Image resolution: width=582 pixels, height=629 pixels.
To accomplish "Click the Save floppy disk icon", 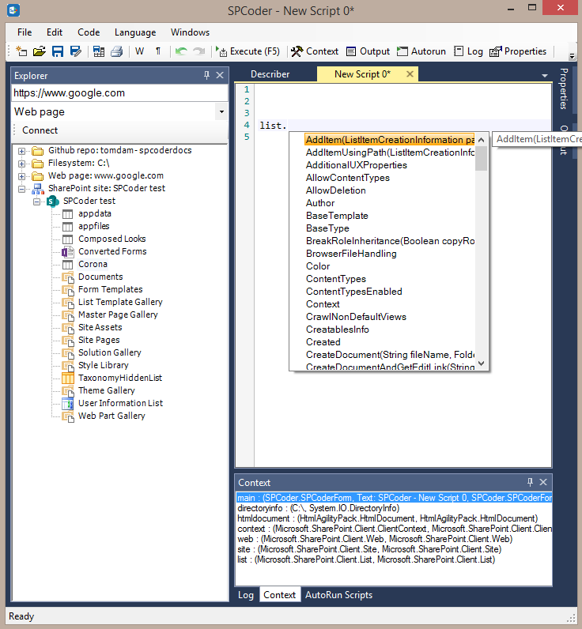I will (58, 51).
